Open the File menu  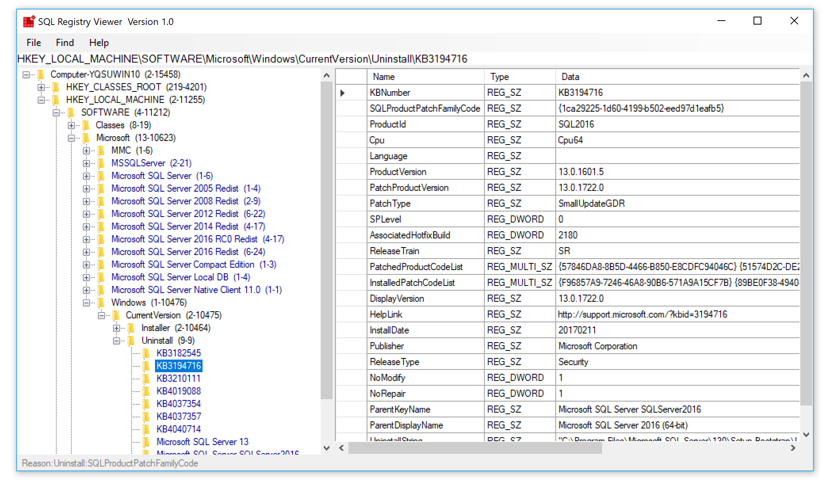[34, 43]
